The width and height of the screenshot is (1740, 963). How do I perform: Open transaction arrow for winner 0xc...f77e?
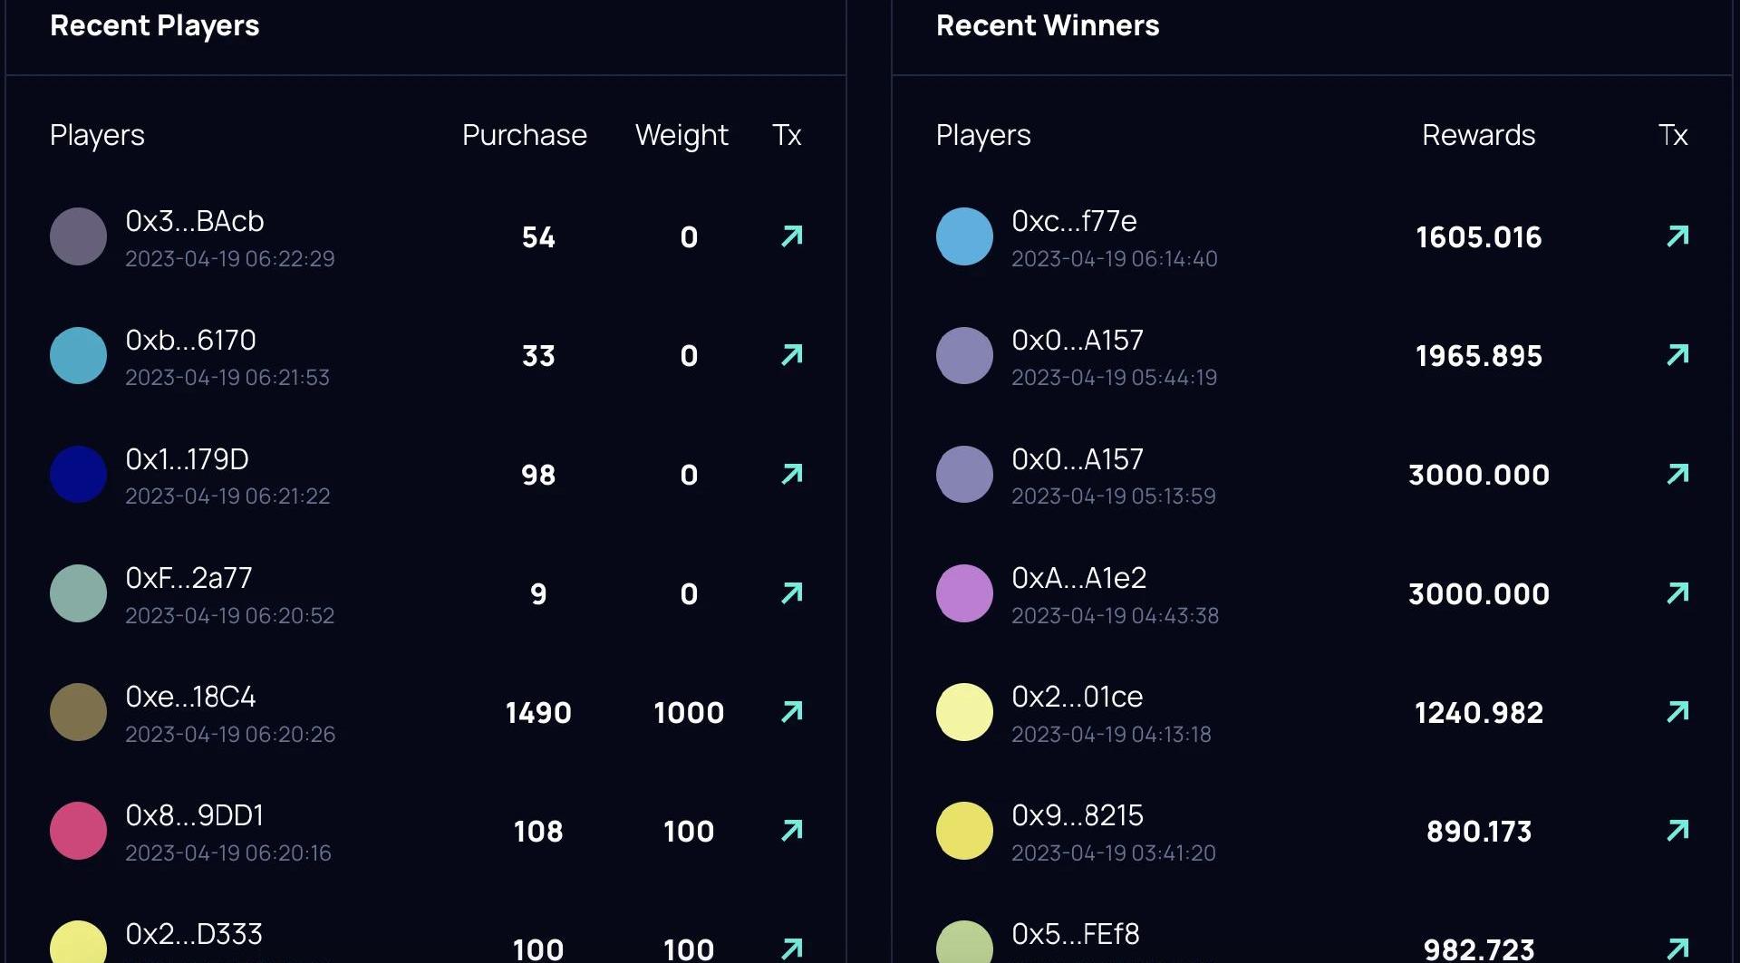[x=1677, y=236]
